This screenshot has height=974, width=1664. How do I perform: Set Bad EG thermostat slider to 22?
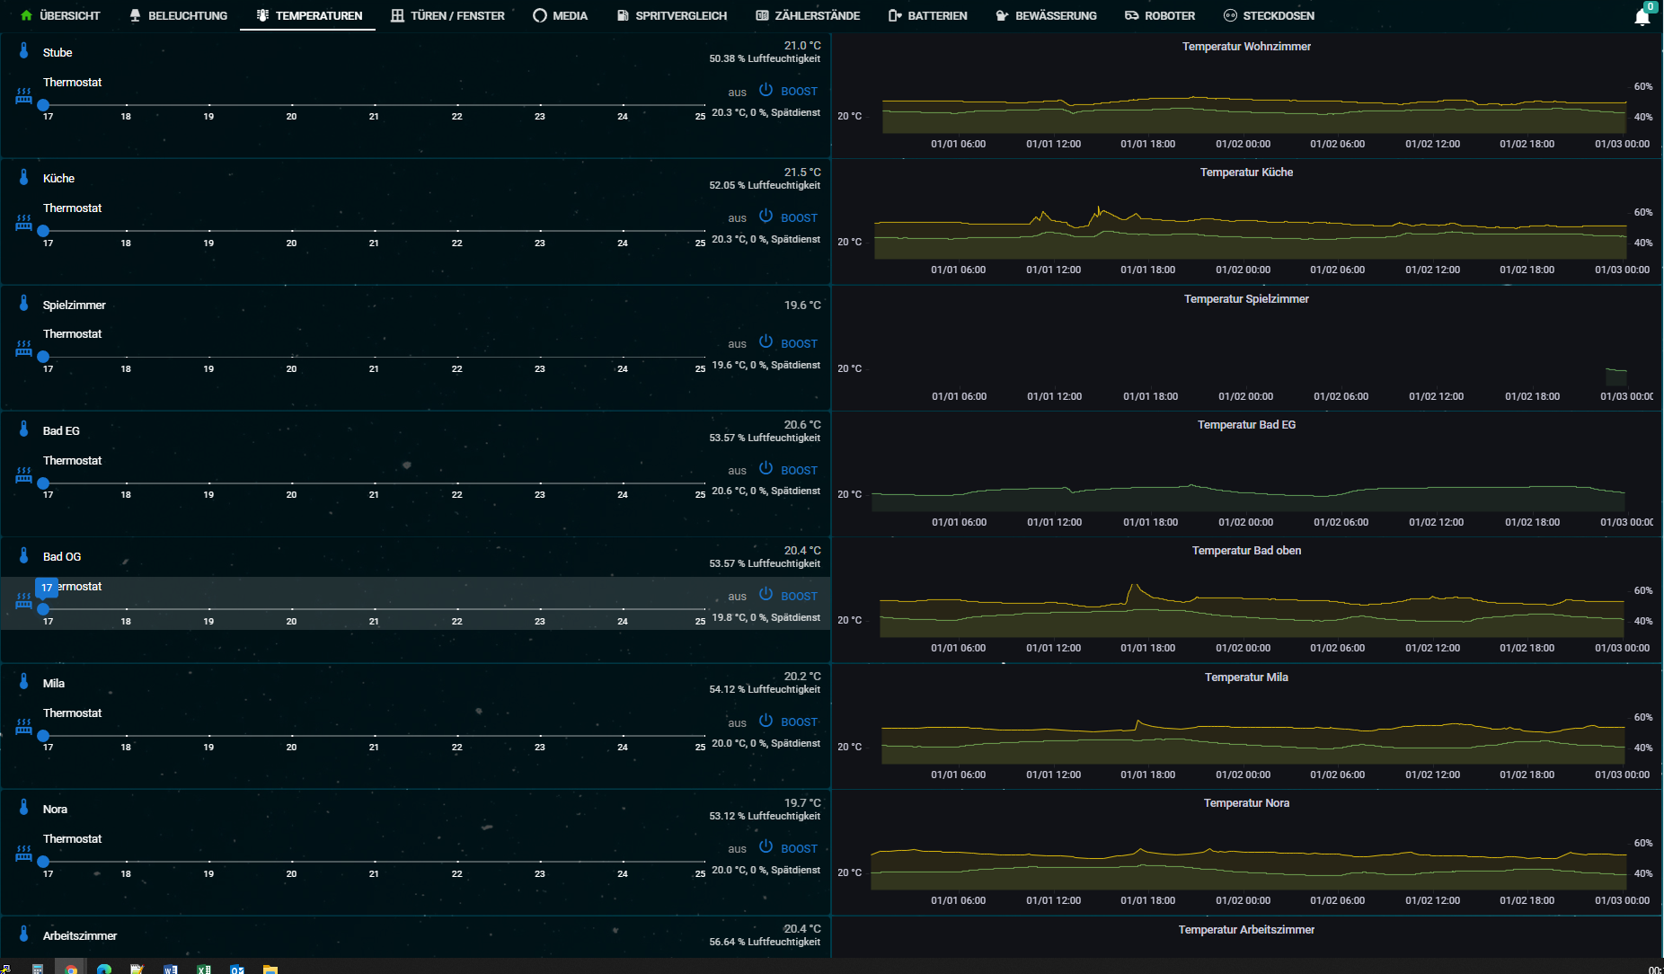pyautogui.click(x=456, y=483)
